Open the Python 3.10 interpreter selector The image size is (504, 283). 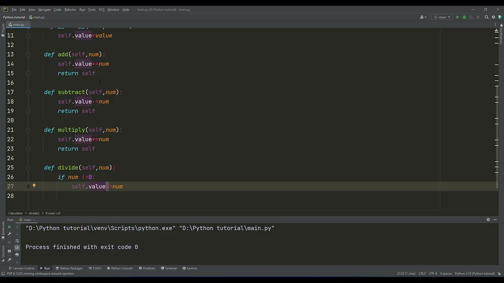point(474,274)
